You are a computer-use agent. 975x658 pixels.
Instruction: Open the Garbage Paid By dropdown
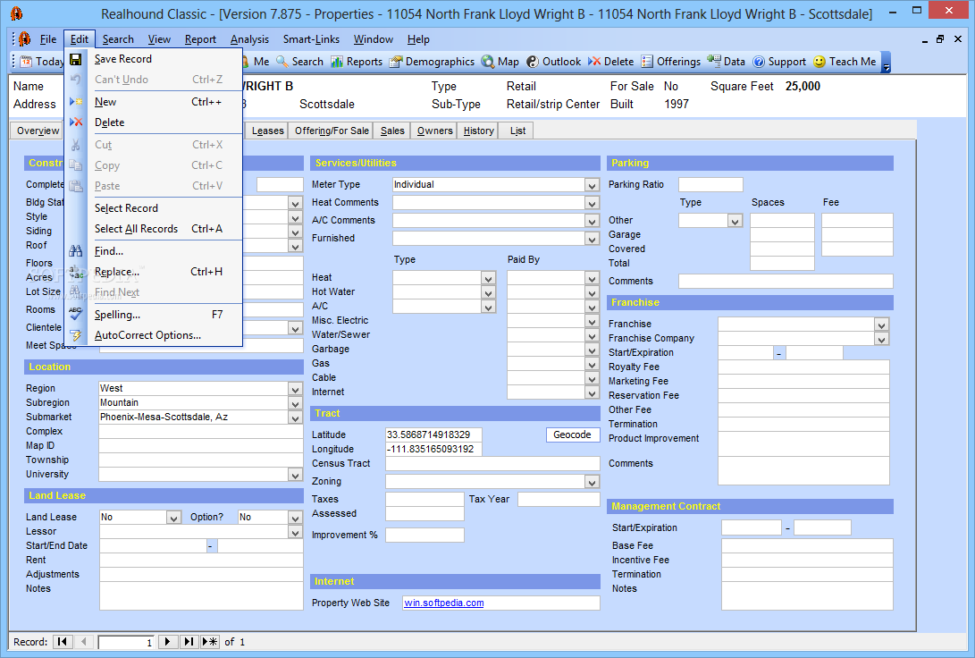[x=592, y=350]
